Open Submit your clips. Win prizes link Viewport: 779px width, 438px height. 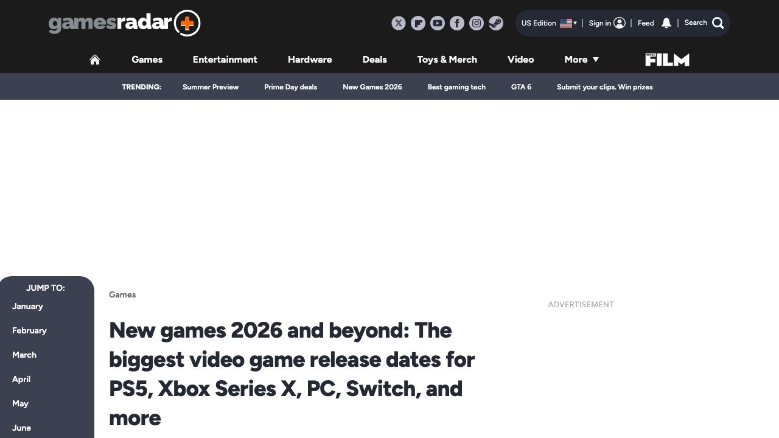click(604, 87)
